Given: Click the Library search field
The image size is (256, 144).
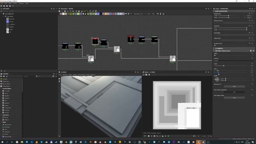Looking at the screenshot, I should coord(30,76).
